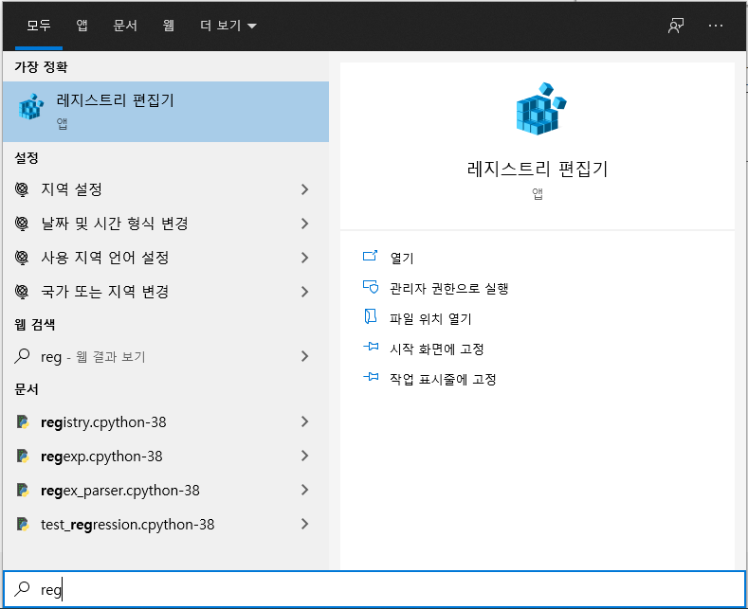
Task: Click the feedback person icon
Action: (676, 26)
